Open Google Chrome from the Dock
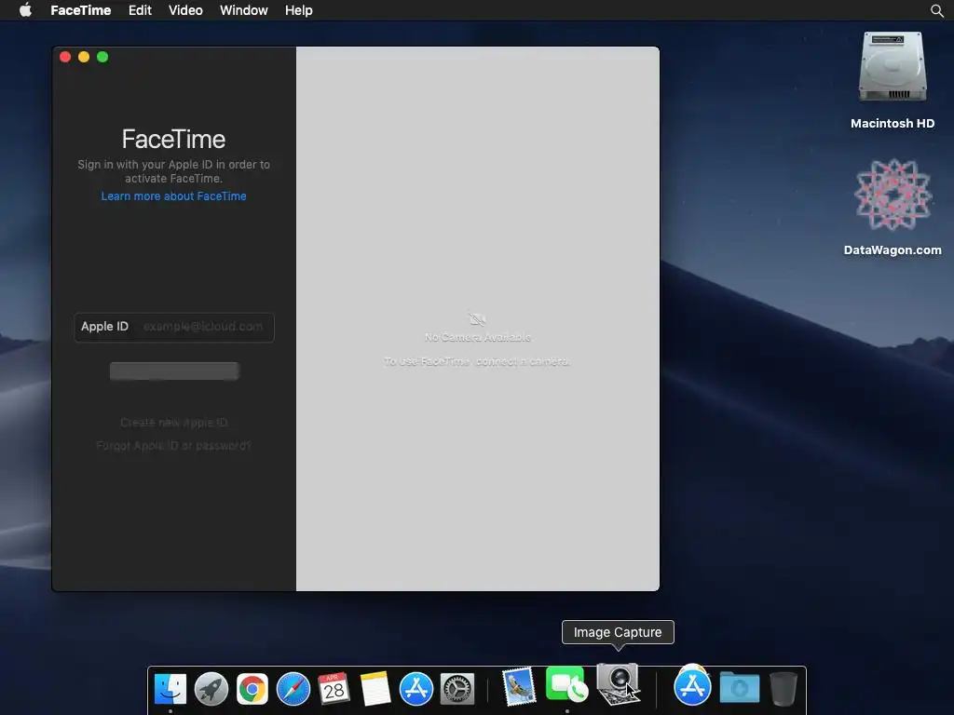 (252, 689)
